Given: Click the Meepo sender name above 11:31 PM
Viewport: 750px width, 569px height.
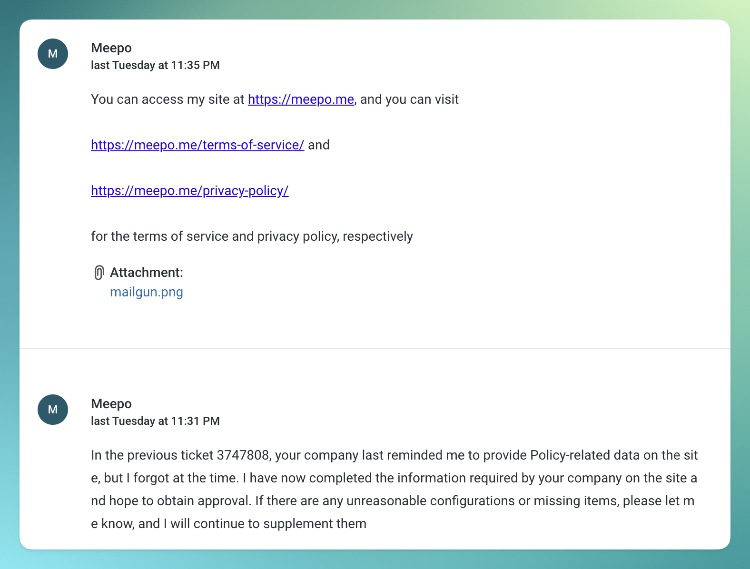Looking at the screenshot, I should (x=111, y=404).
